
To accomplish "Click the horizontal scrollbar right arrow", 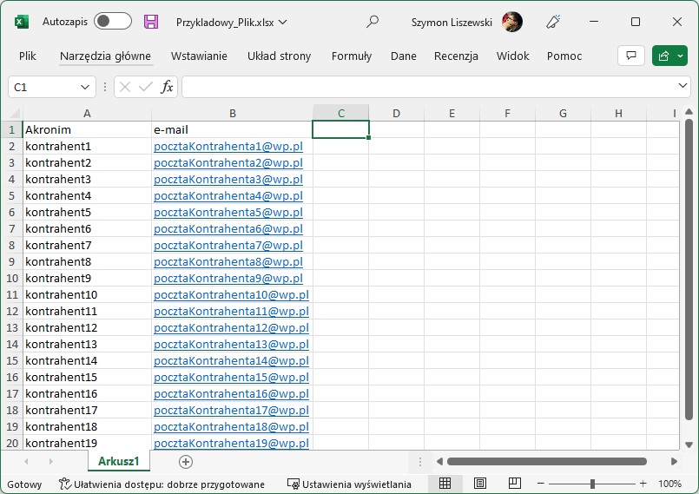I will coord(674,462).
